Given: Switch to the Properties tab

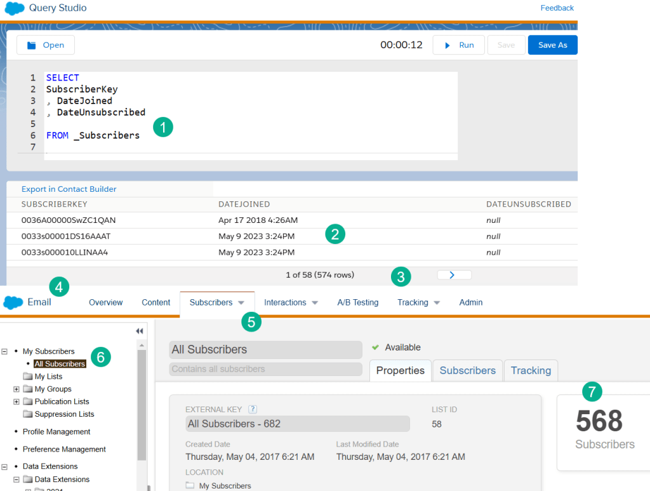Looking at the screenshot, I should pos(400,370).
